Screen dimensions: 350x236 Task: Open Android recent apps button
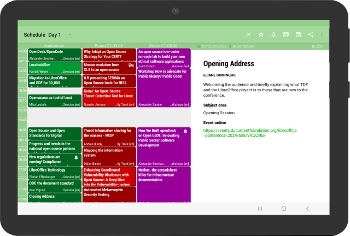[x=260, y=209]
